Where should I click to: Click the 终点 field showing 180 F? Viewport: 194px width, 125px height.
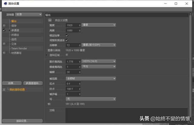[73, 89]
